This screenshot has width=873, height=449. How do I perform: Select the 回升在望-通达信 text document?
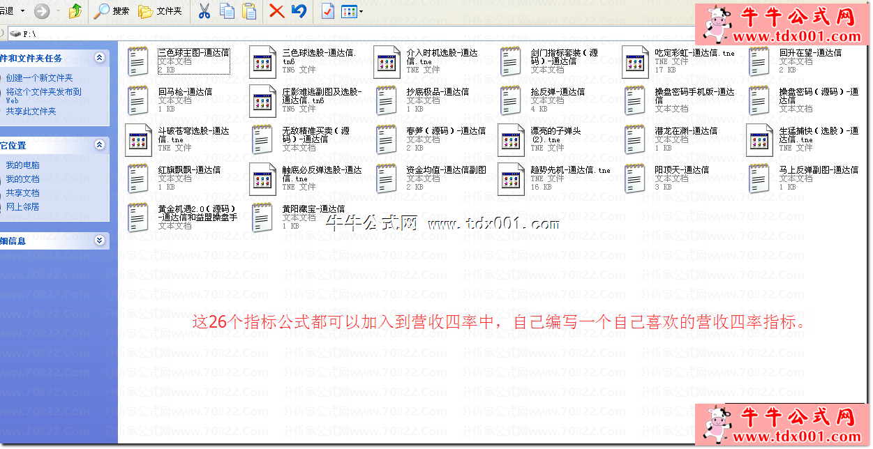pos(796,61)
